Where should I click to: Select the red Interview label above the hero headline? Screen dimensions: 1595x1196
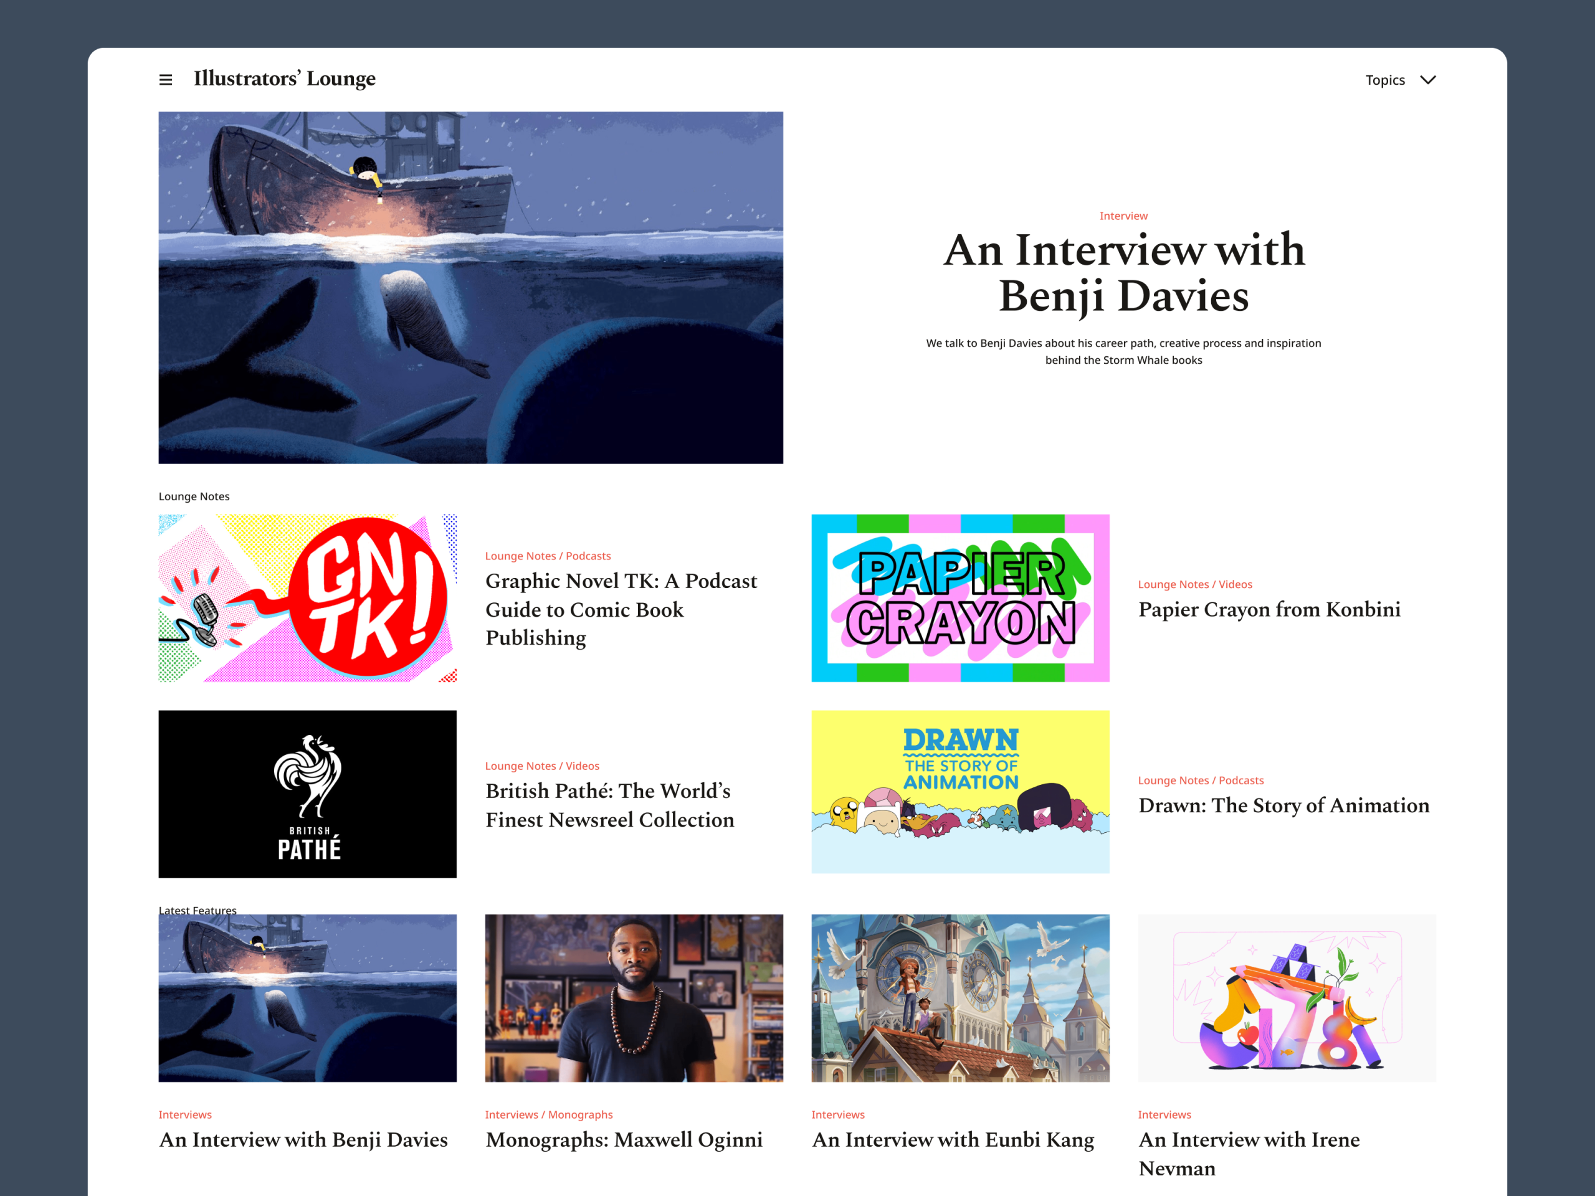tap(1123, 216)
